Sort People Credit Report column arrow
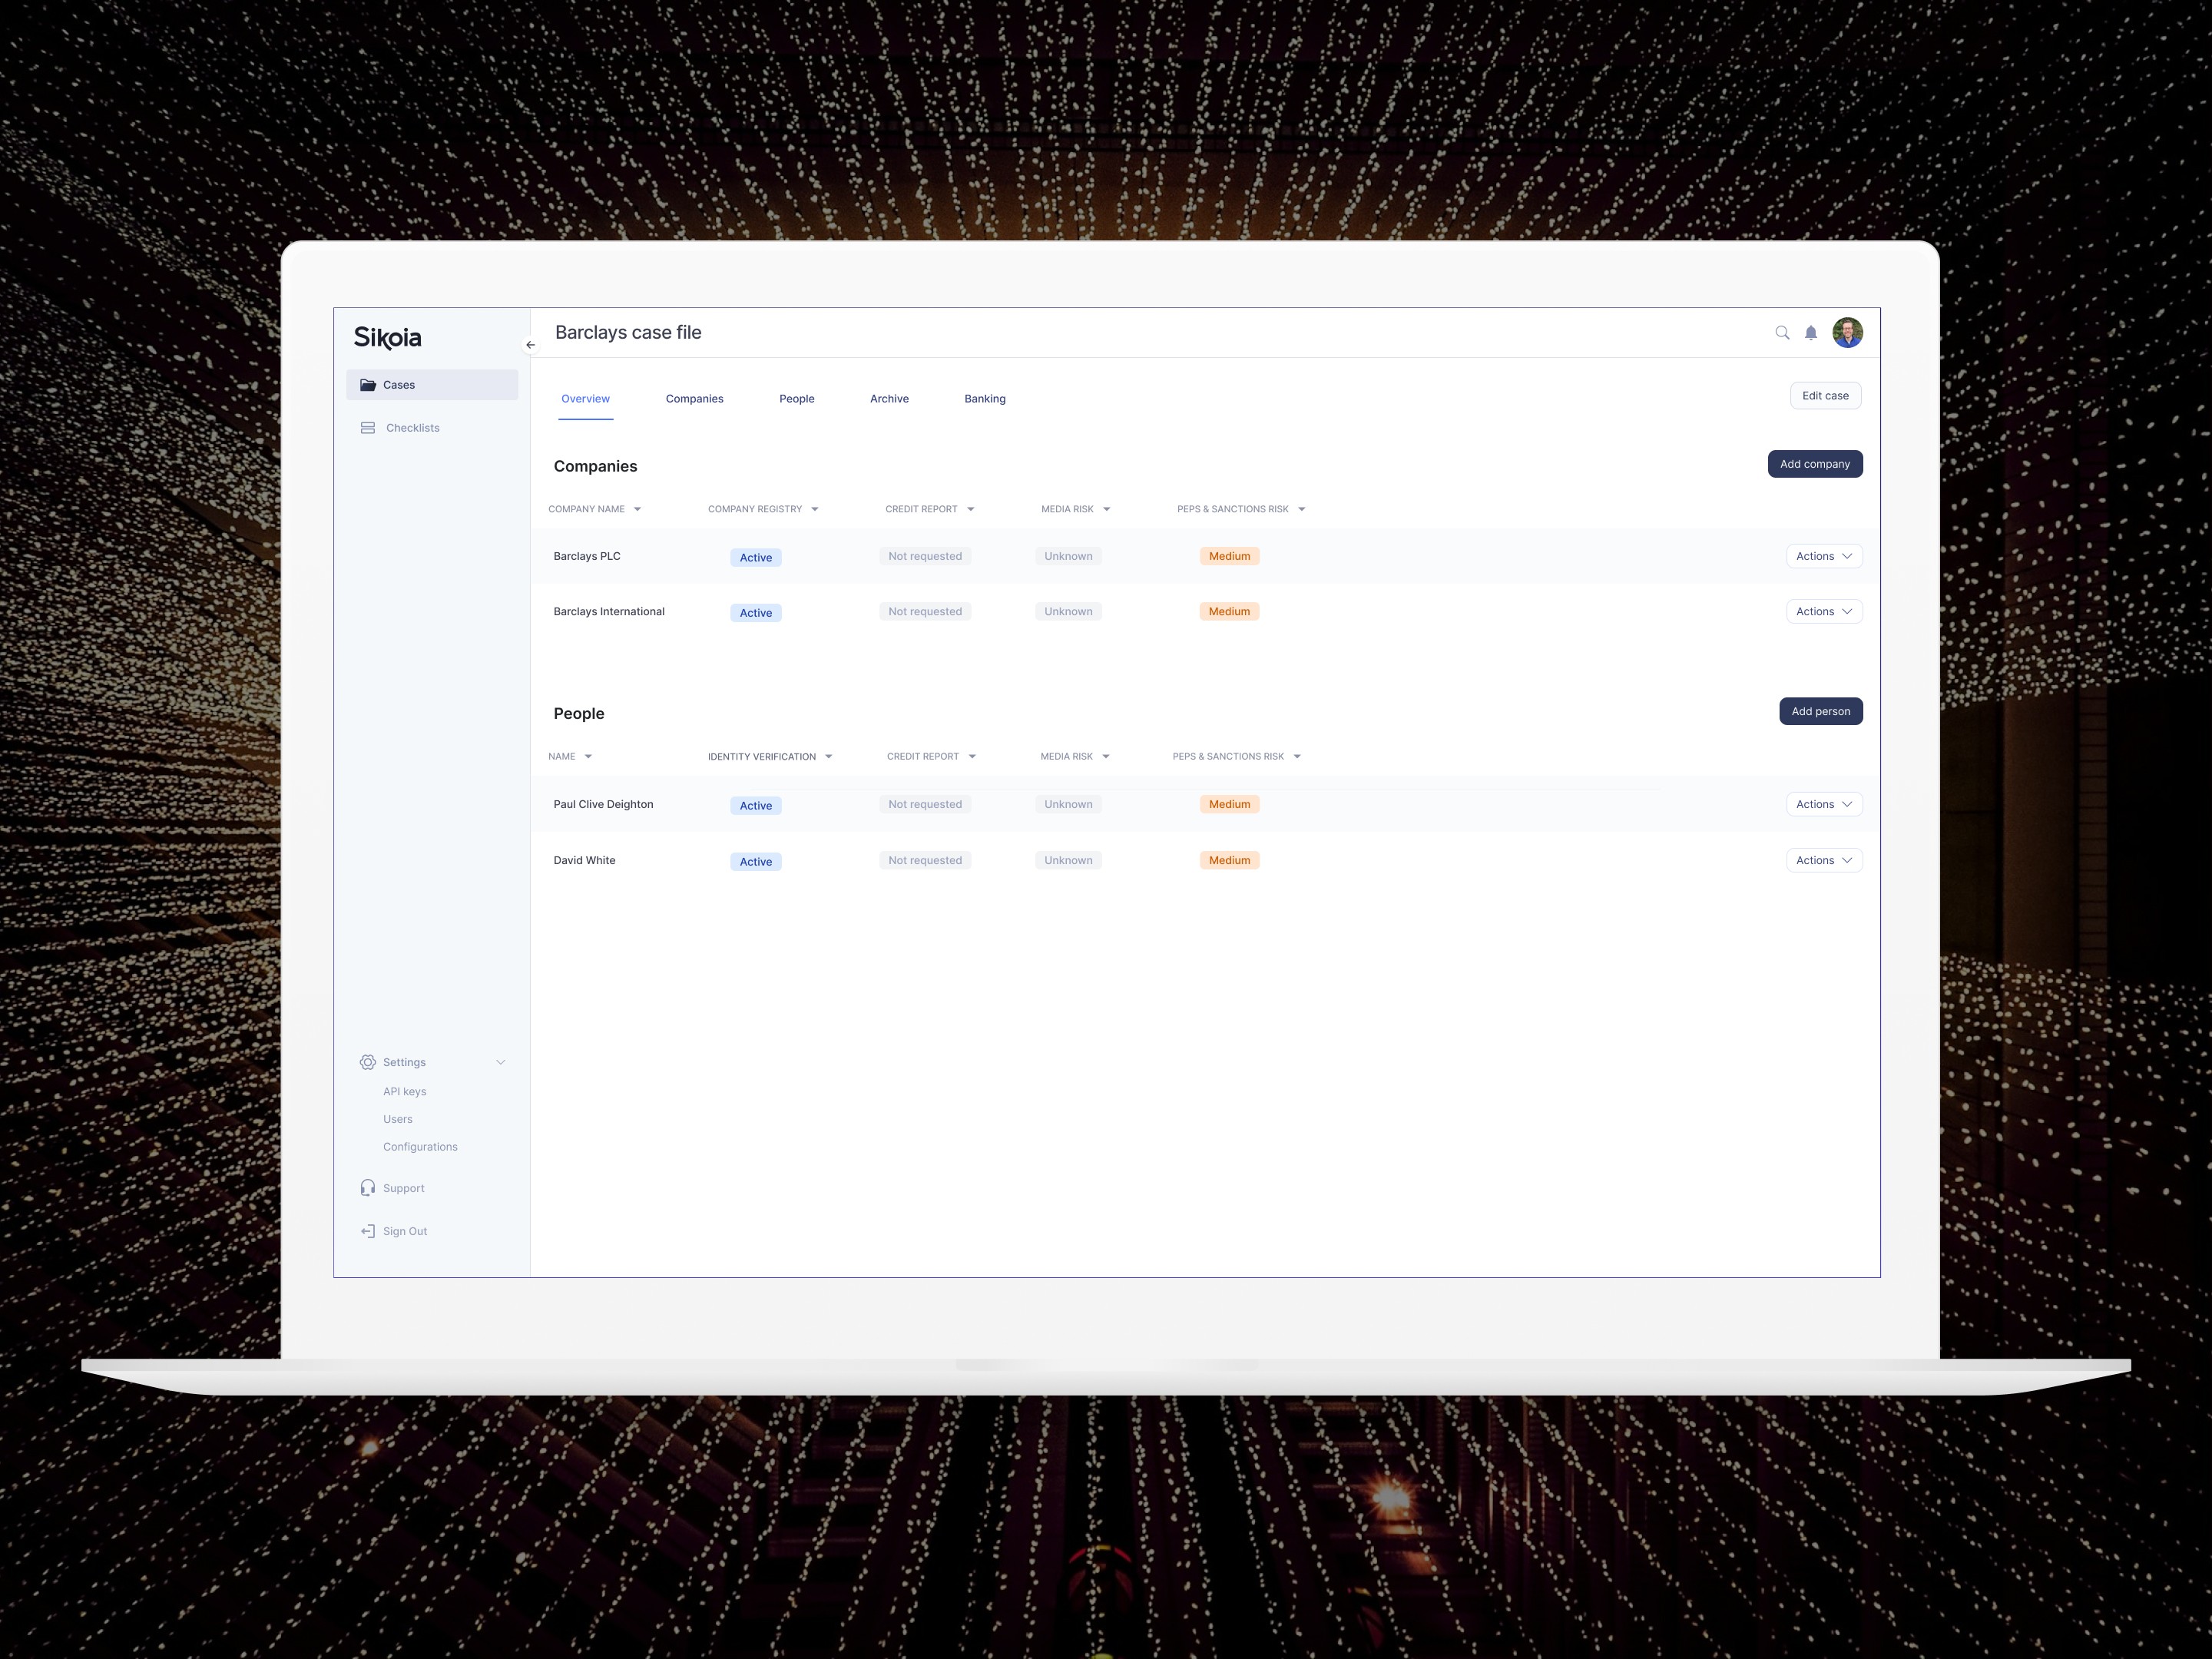The image size is (2212, 1659). pos(972,757)
